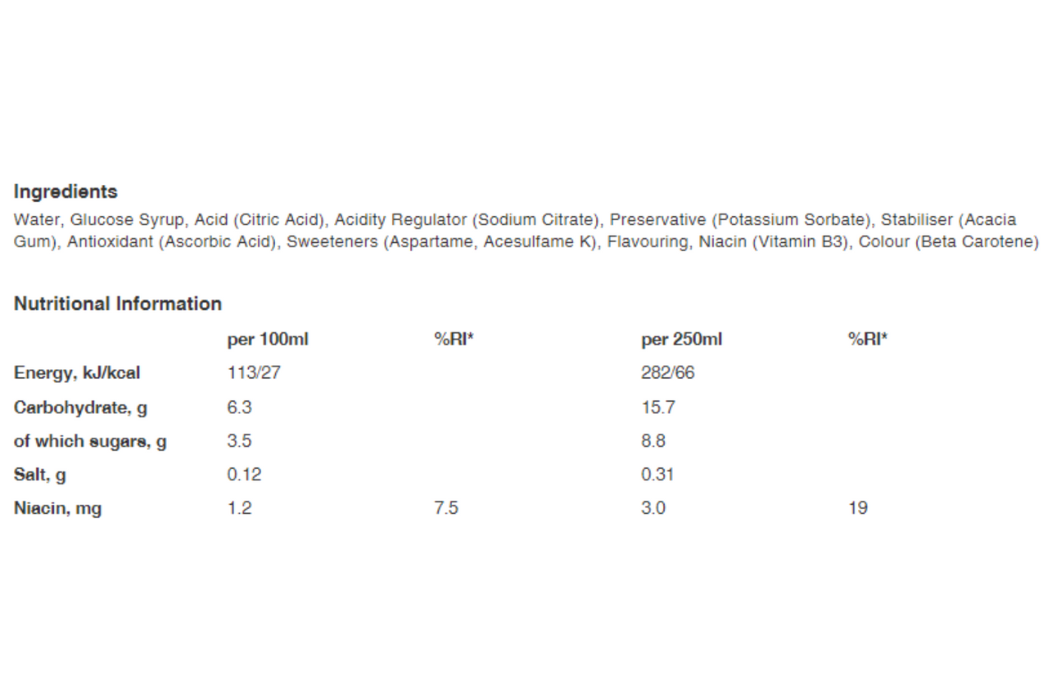Click the Niacin, mg row label
The height and width of the screenshot is (698, 1048).
tap(58, 509)
